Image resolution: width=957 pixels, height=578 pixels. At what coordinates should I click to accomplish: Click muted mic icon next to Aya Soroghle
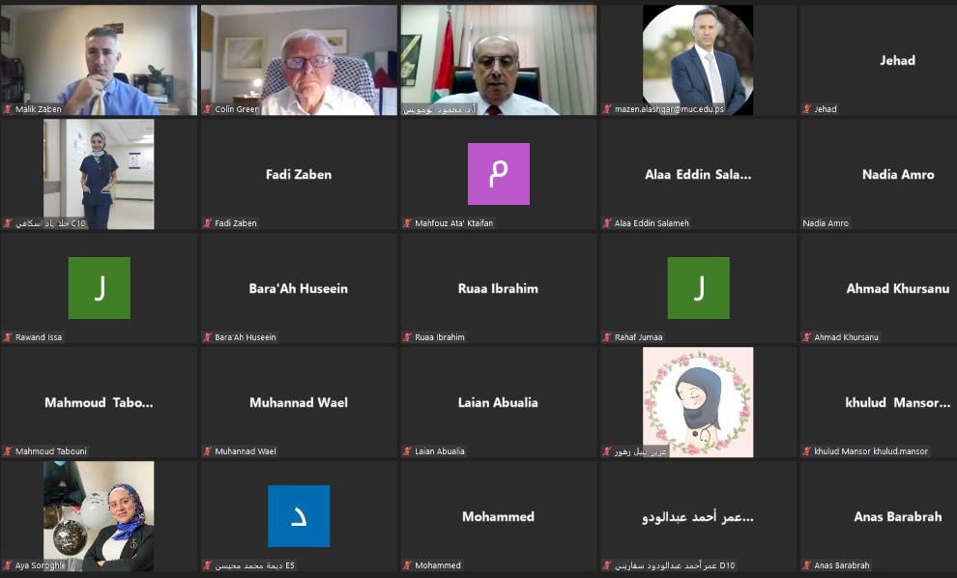pyautogui.click(x=8, y=565)
